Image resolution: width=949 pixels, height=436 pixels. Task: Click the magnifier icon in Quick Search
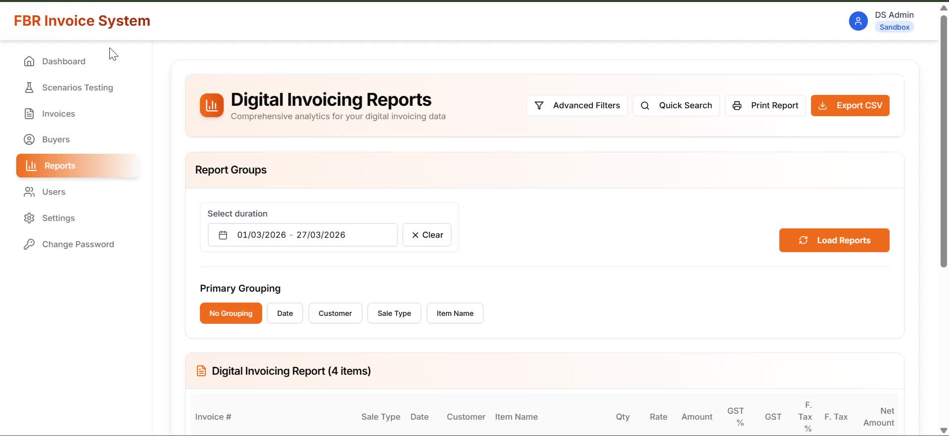(645, 105)
